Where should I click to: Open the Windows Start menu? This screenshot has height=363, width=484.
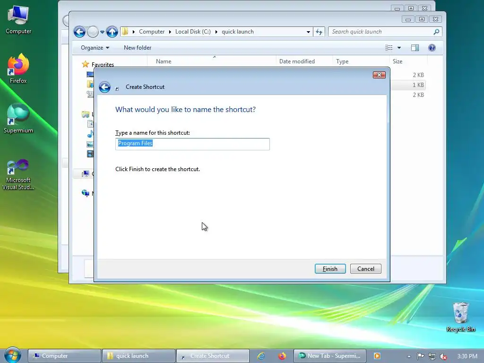(13, 355)
